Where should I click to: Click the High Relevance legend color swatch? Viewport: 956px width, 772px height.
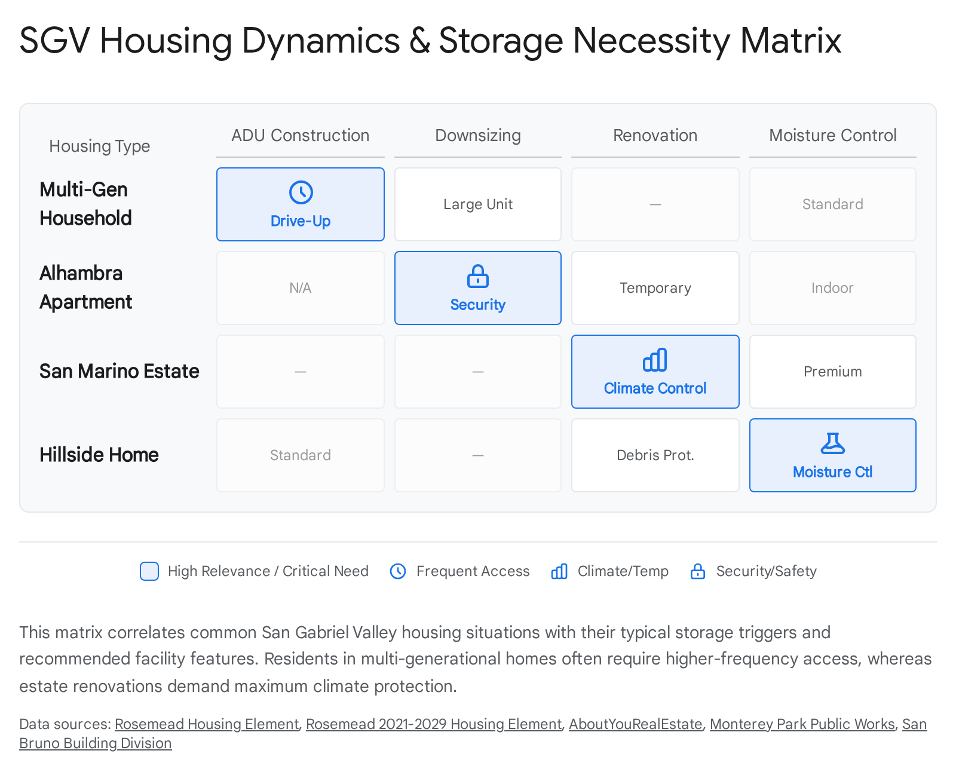coord(149,571)
